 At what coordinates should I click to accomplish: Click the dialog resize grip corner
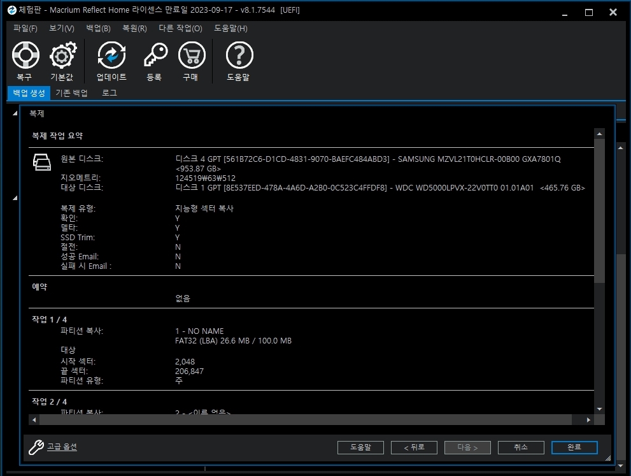(607, 458)
